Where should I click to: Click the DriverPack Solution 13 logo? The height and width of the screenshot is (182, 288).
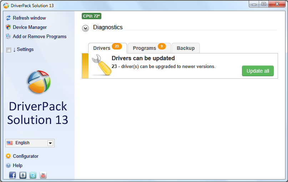[x=39, y=82]
